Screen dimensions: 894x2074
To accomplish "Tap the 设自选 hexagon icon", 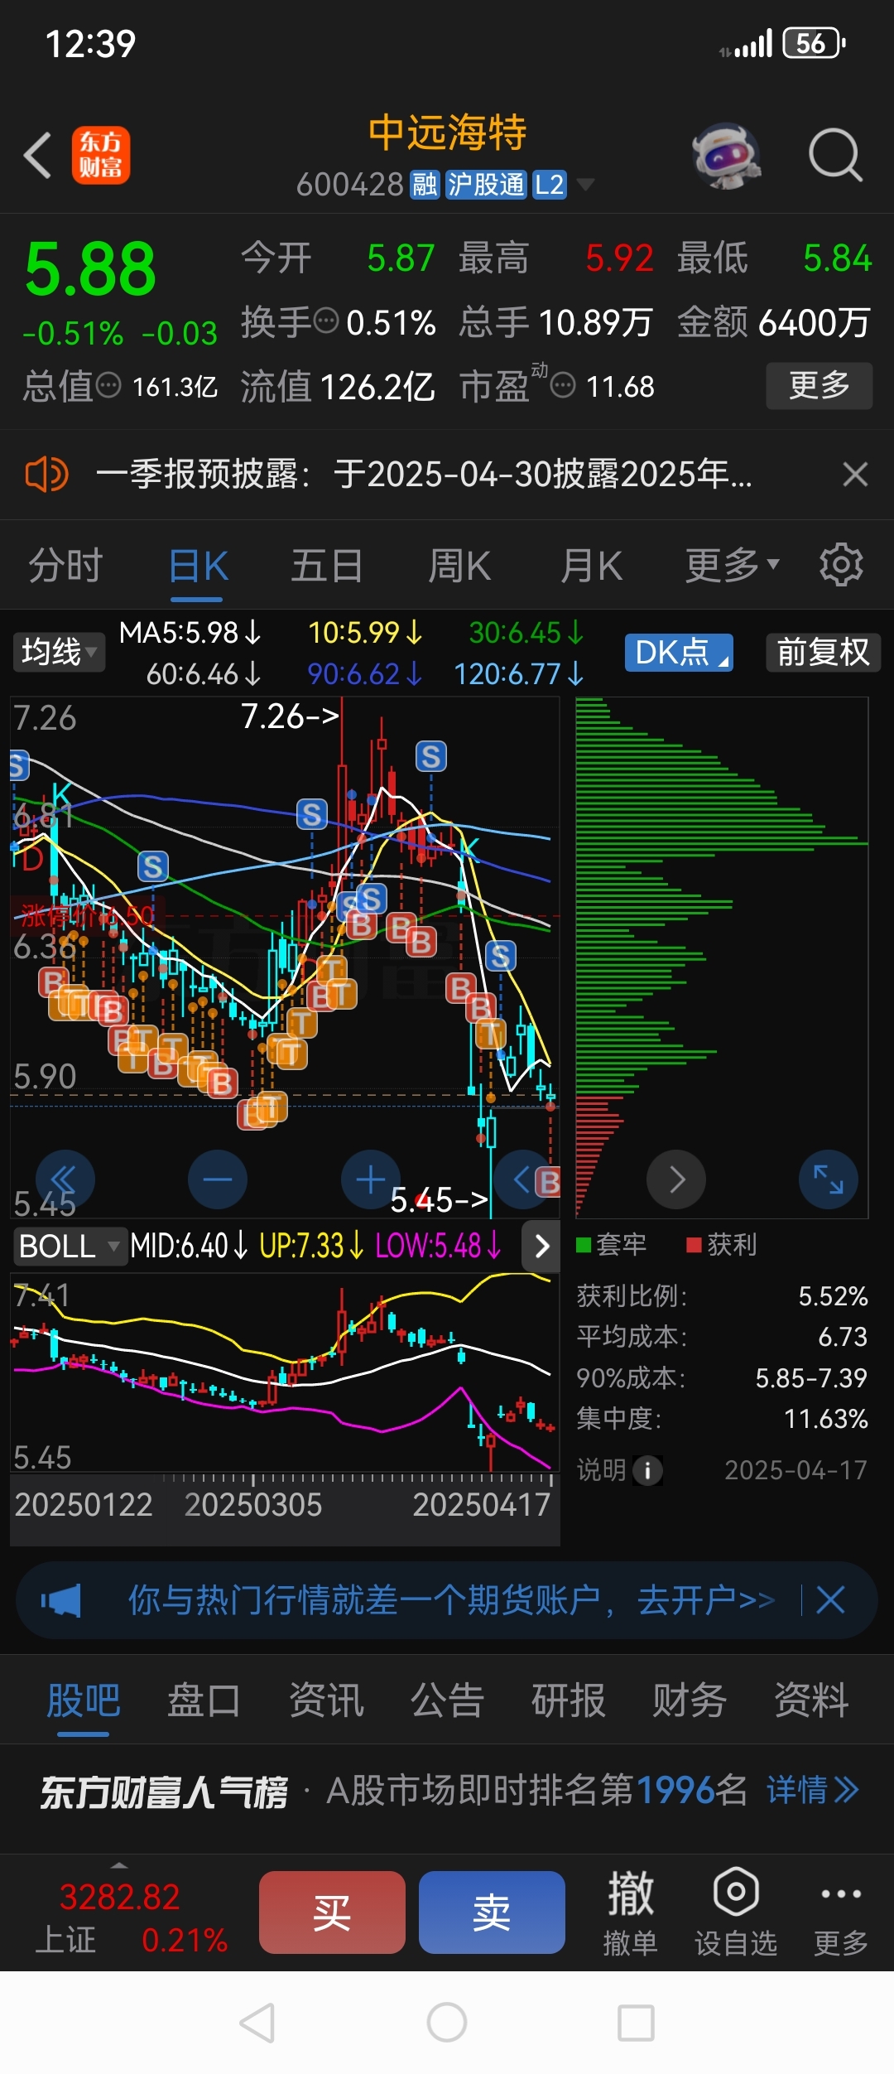I will pos(736,1892).
